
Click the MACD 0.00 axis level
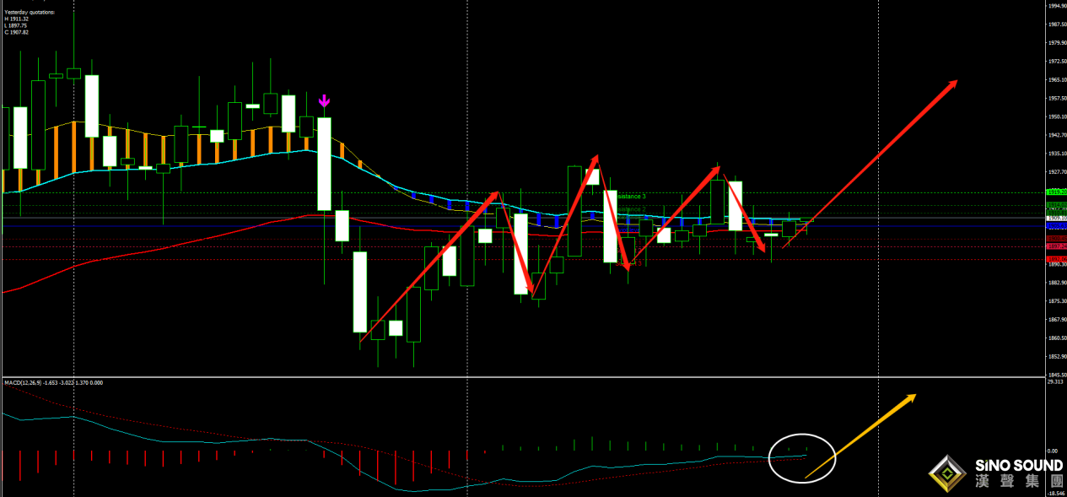click(1054, 451)
